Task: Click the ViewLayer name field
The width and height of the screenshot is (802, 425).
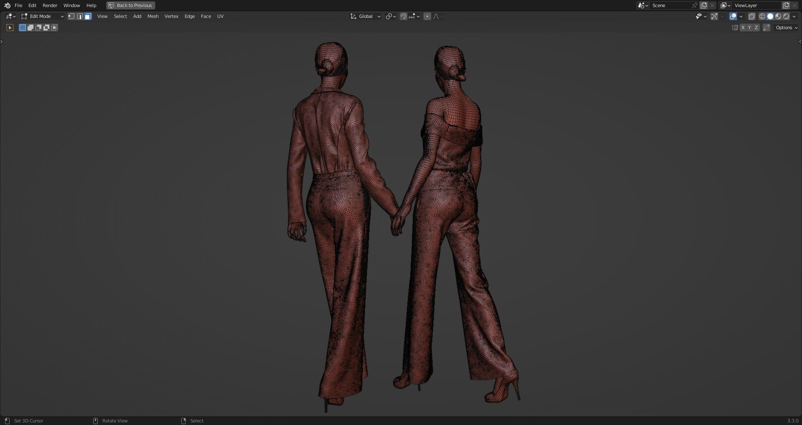Action: pos(757,5)
